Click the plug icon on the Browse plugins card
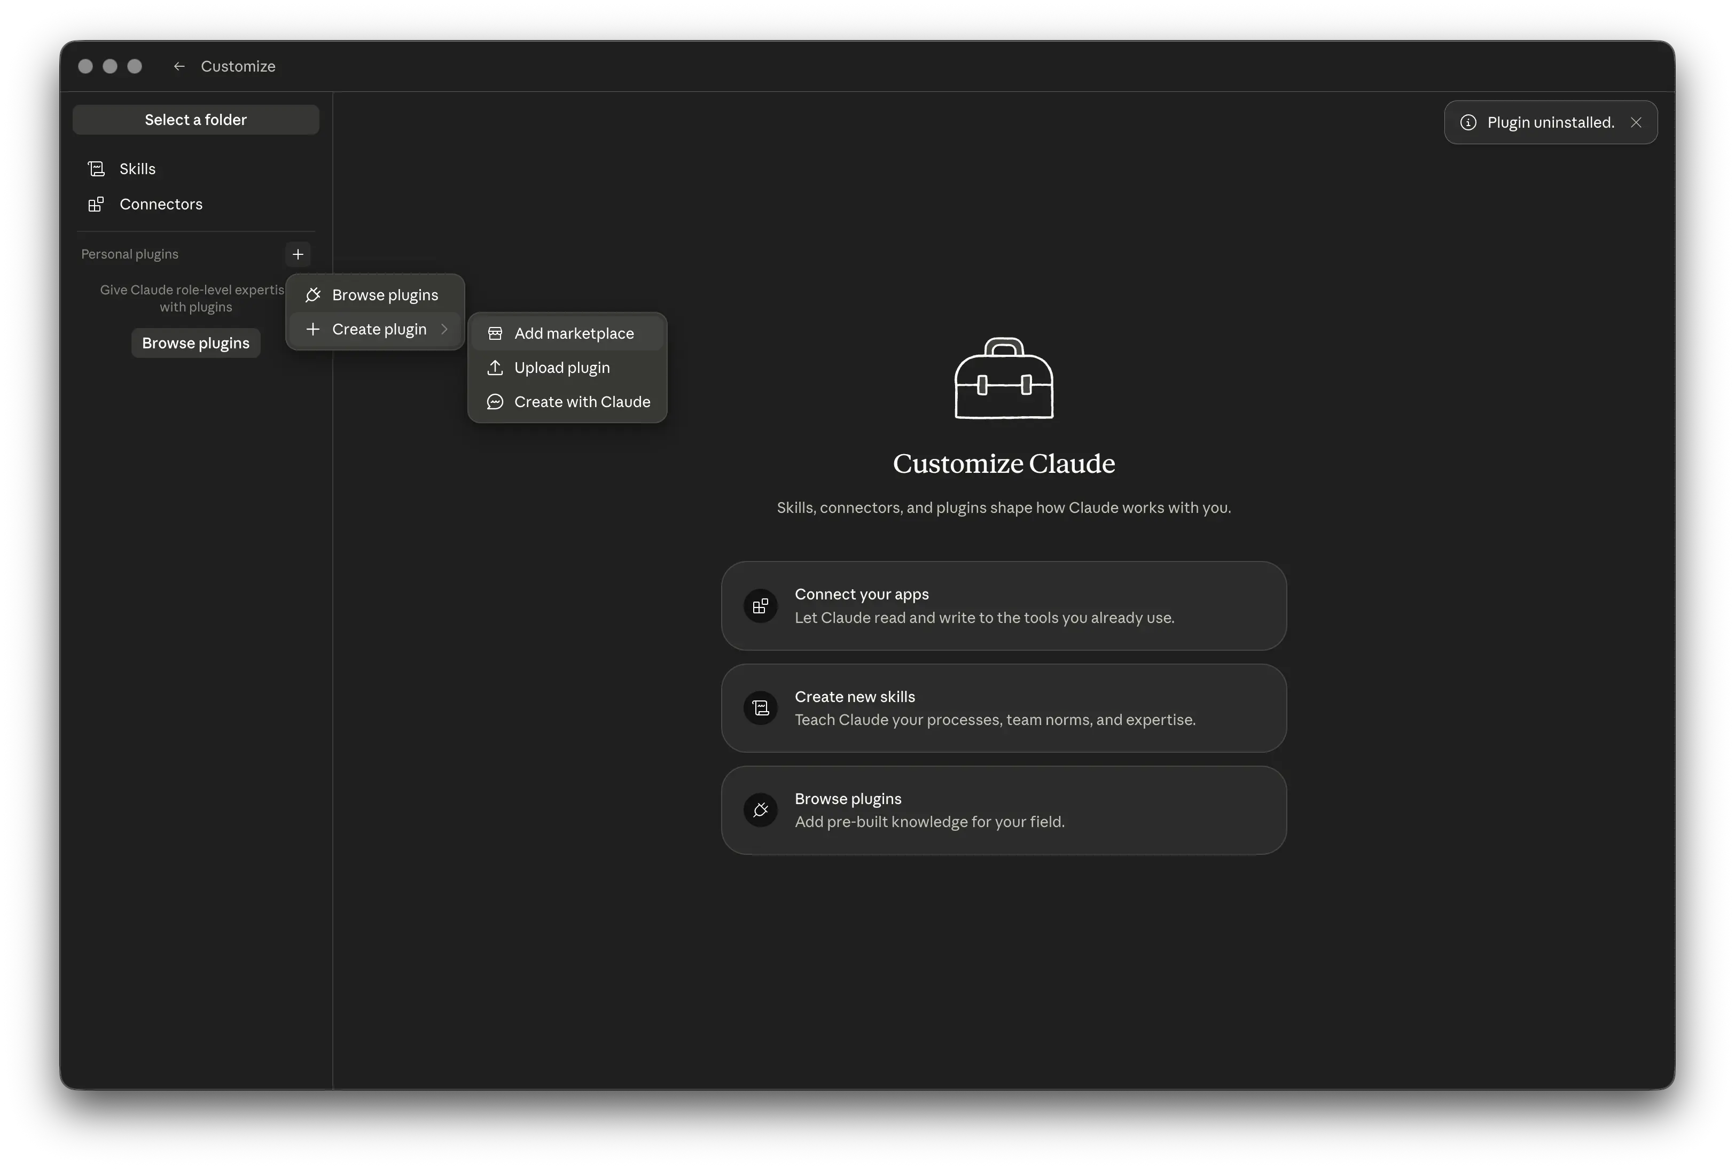The image size is (1735, 1169). point(760,810)
